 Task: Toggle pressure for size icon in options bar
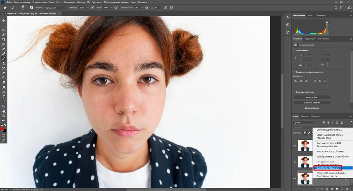coord(166,8)
